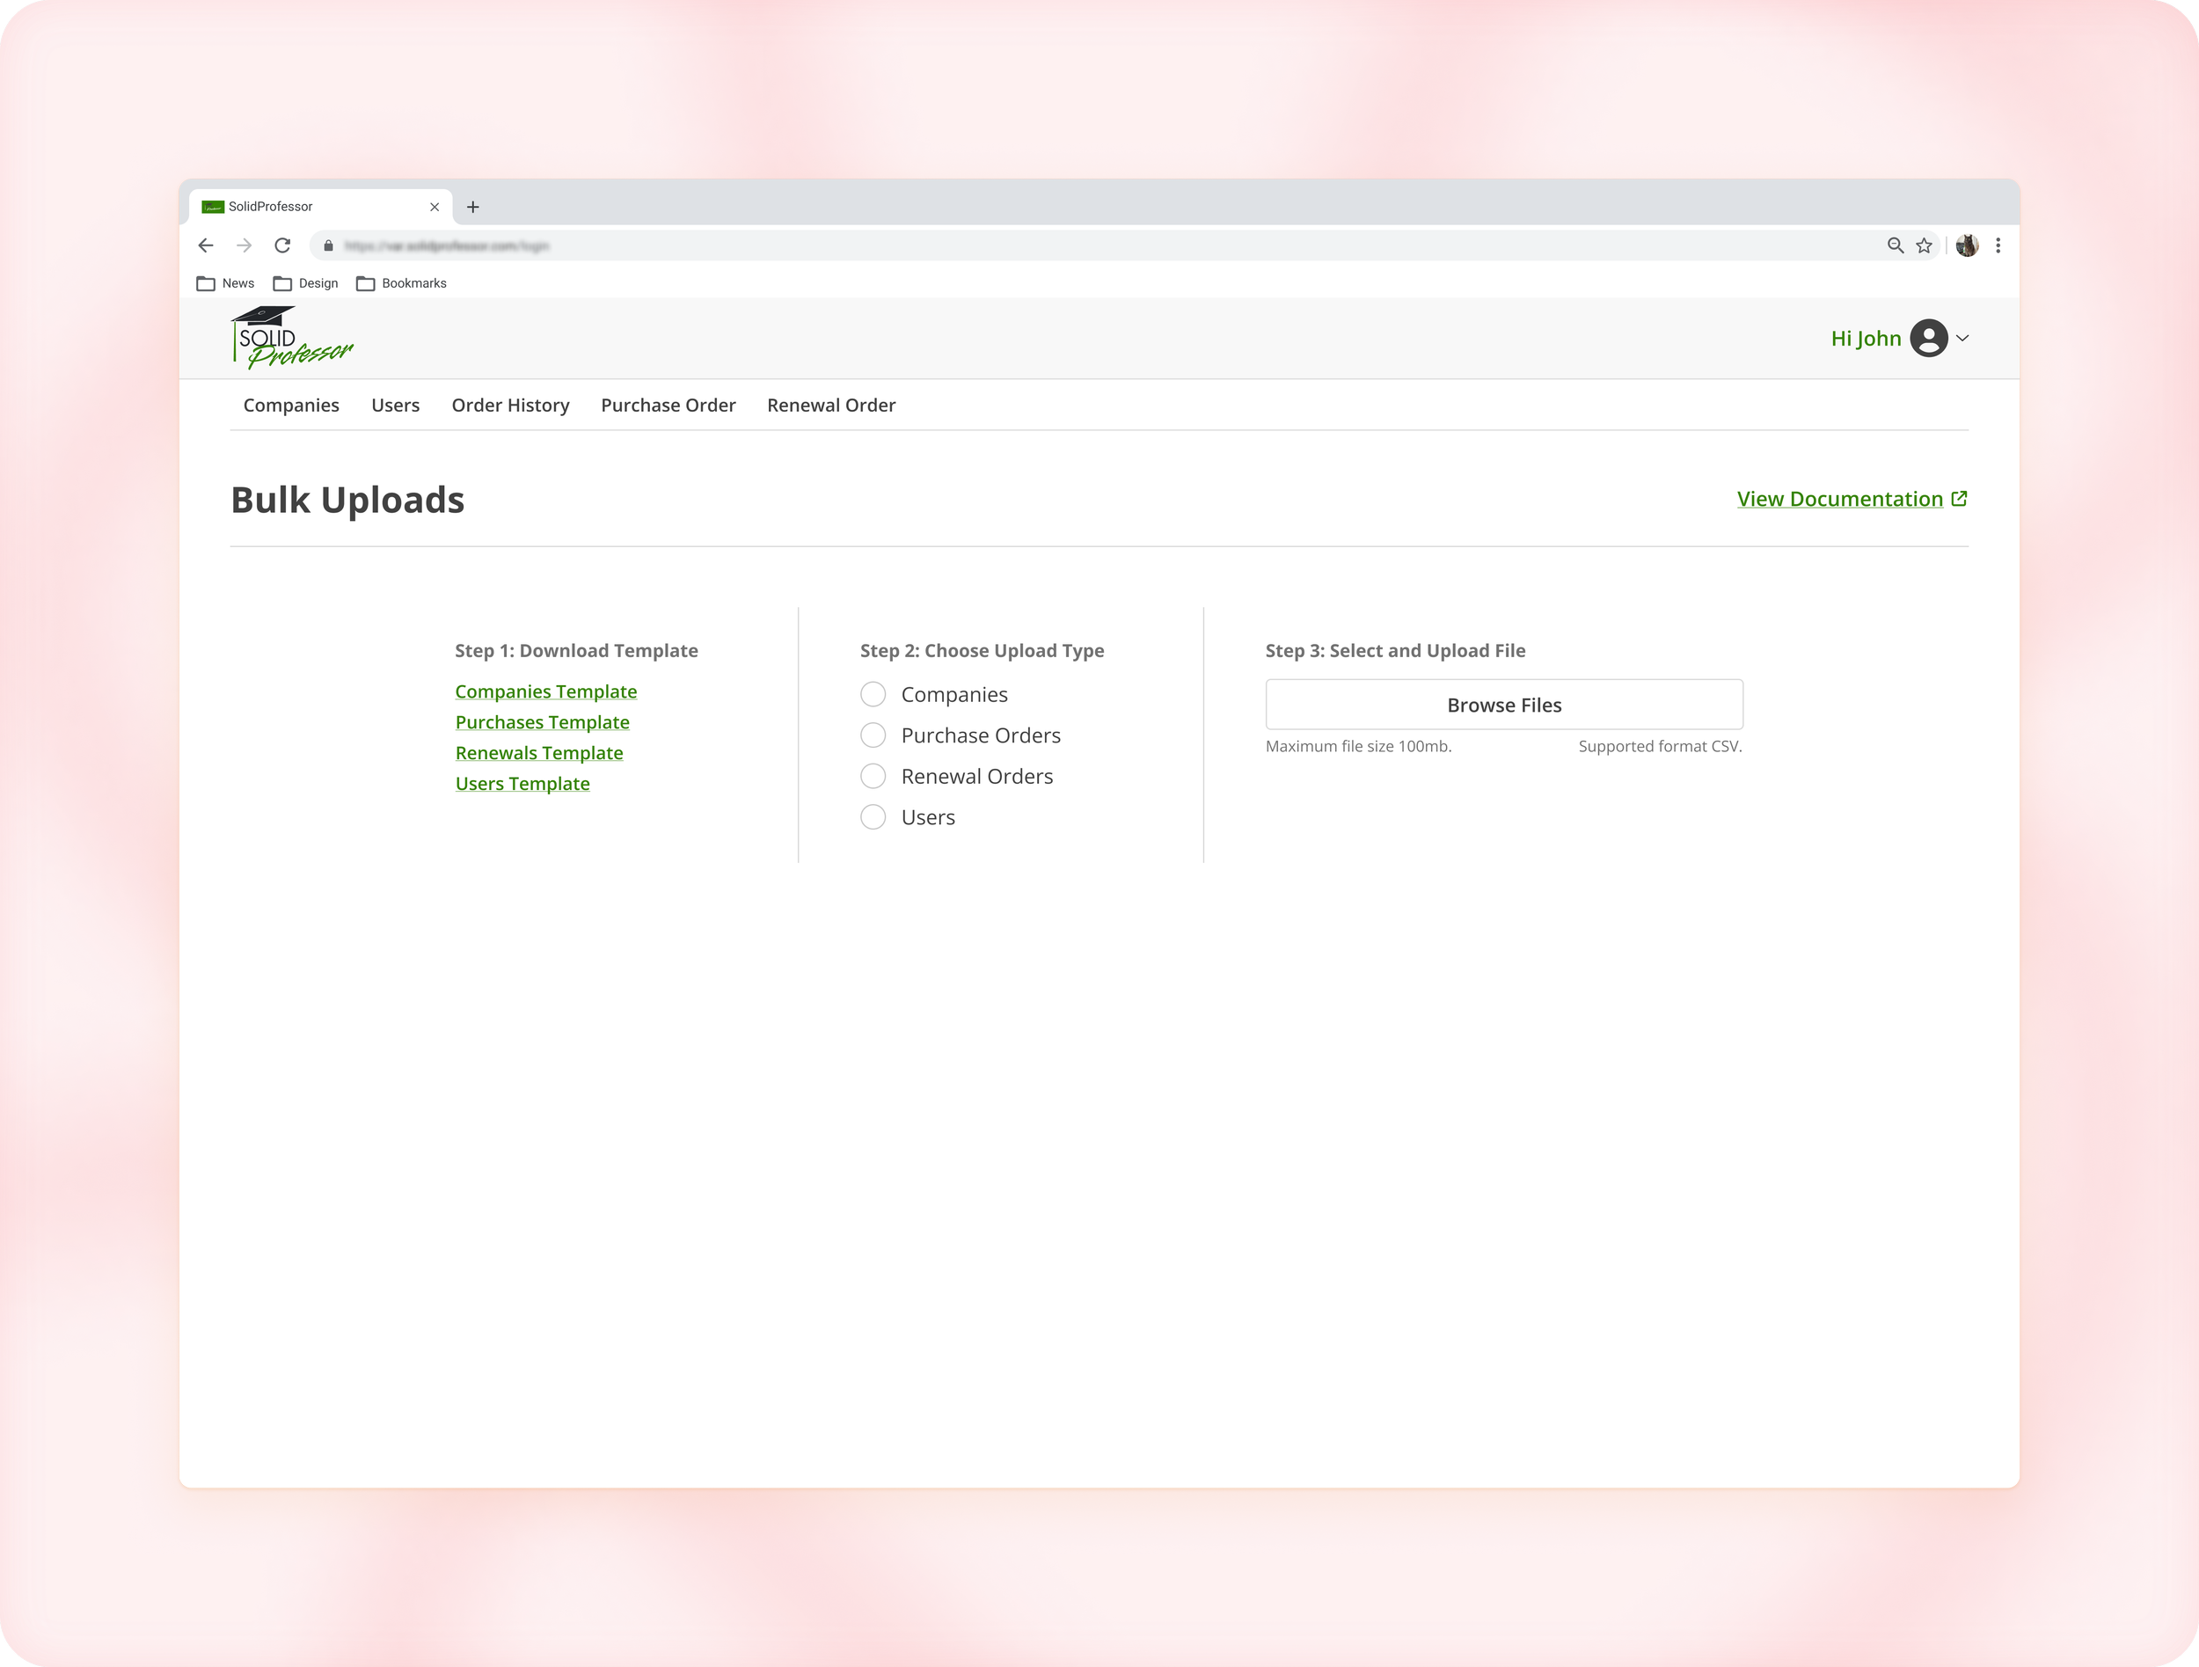Image resolution: width=2199 pixels, height=1667 pixels.
Task: Expand the Hi John account chevron
Action: point(1962,338)
